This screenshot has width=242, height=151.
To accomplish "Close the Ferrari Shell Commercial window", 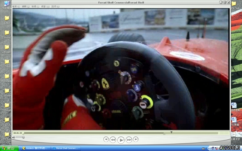I will pos(228,2).
